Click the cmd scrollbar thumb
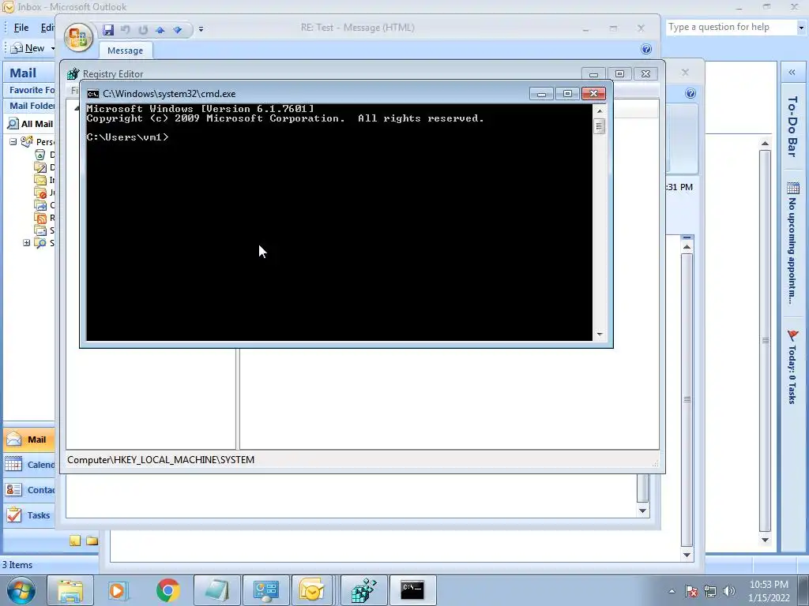The width and height of the screenshot is (809, 606). click(600, 125)
